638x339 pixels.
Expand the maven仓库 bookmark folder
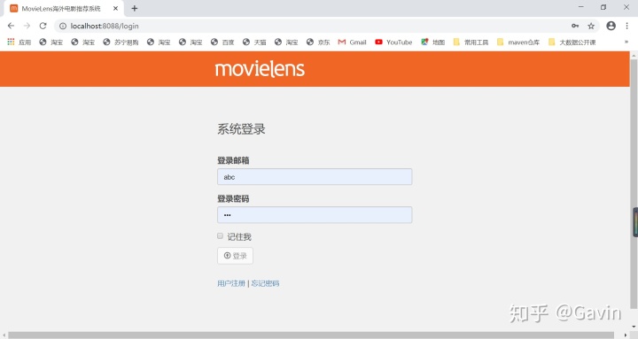pos(518,42)
